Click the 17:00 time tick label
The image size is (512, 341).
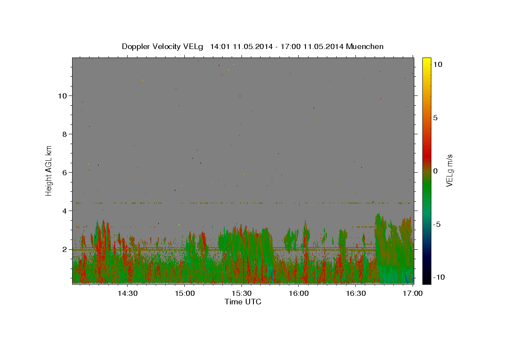[413, 293]
